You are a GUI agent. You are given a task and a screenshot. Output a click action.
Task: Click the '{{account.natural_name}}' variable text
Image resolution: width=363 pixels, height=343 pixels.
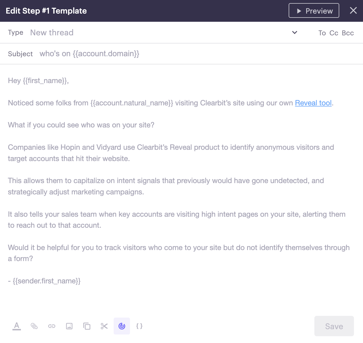click(132, 103)
